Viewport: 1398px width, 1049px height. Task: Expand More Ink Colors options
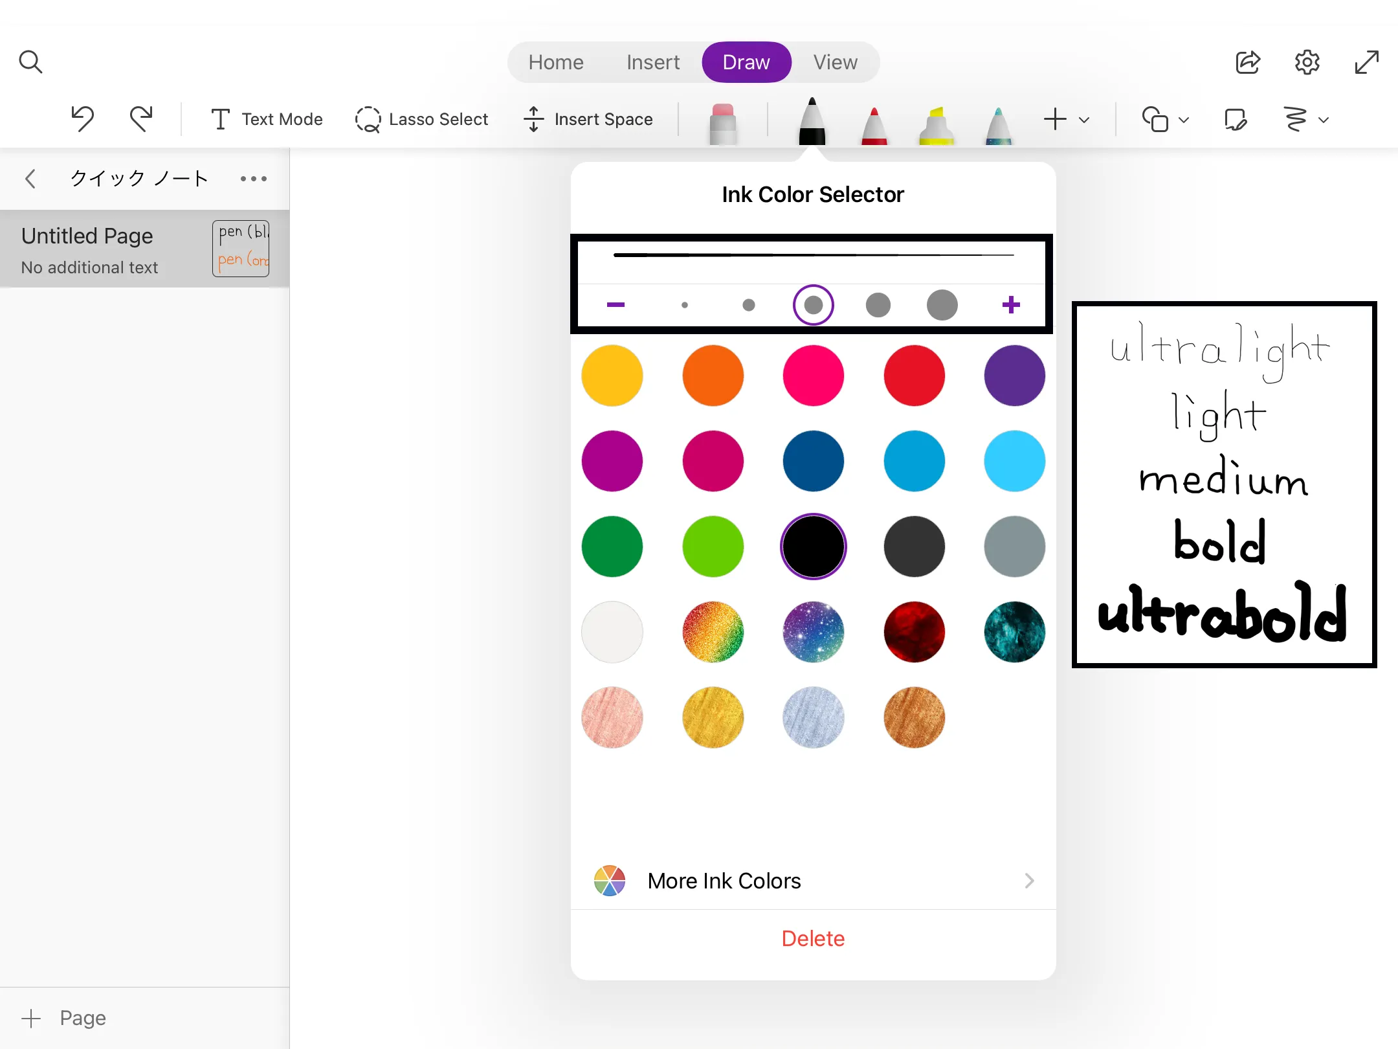click(812, 881)
